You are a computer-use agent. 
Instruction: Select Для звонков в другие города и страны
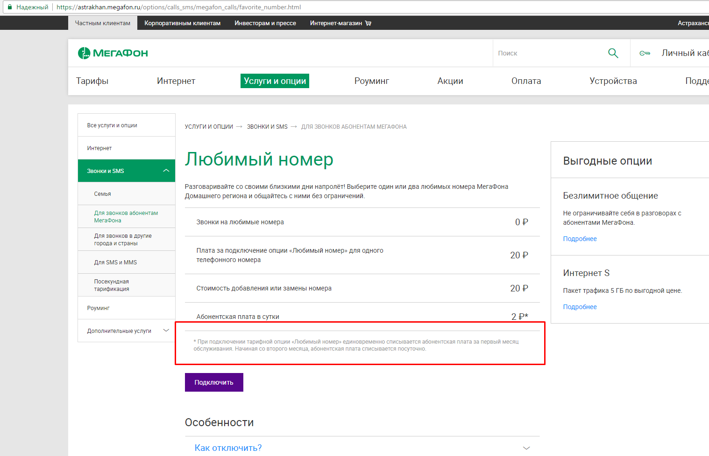(x=127, y=240)
